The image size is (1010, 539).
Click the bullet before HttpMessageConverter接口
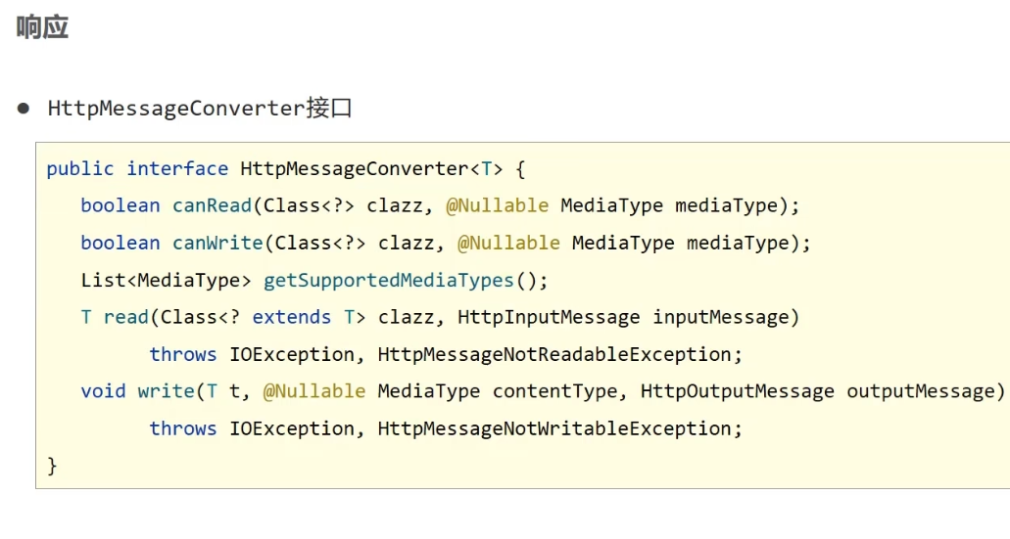(24, 108)
